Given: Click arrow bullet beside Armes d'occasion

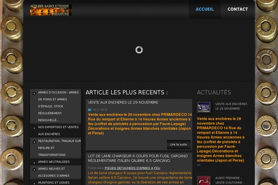Looking at the screenshot, I should [x=34, y=93].
